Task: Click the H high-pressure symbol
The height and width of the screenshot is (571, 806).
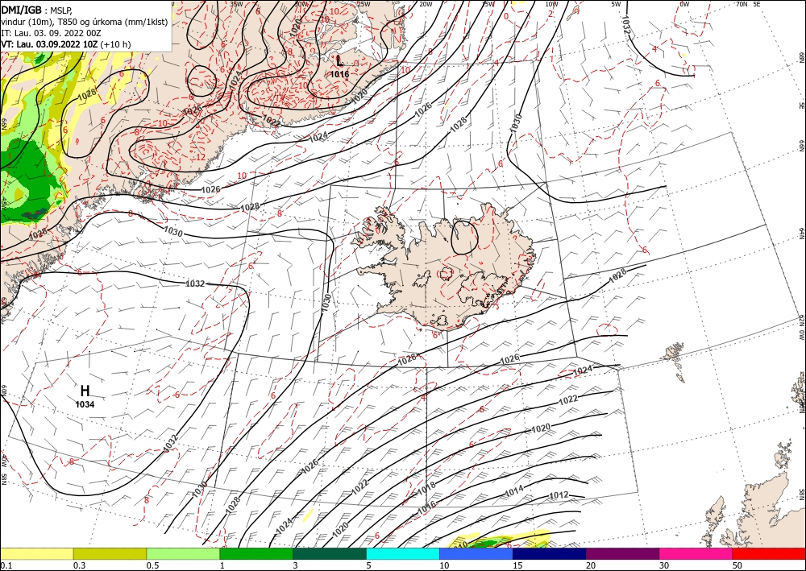Action: click(85, 391)
